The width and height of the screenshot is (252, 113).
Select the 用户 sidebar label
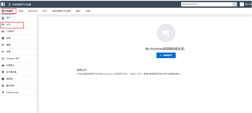click(x=8, y=18)
